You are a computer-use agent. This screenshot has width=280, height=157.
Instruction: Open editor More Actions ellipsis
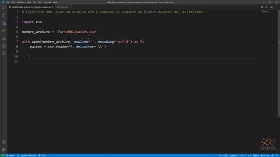[x=276, y=7]
